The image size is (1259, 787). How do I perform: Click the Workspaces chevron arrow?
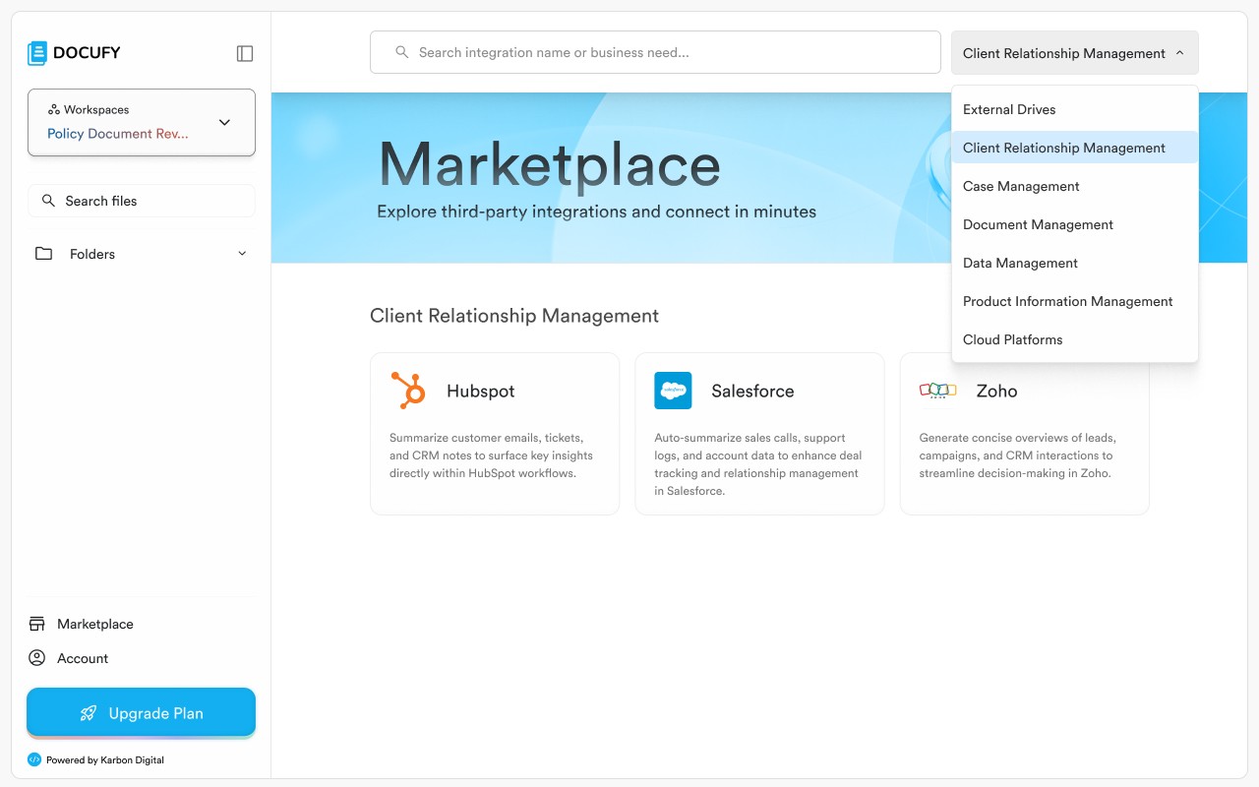(x=224, y=122)
